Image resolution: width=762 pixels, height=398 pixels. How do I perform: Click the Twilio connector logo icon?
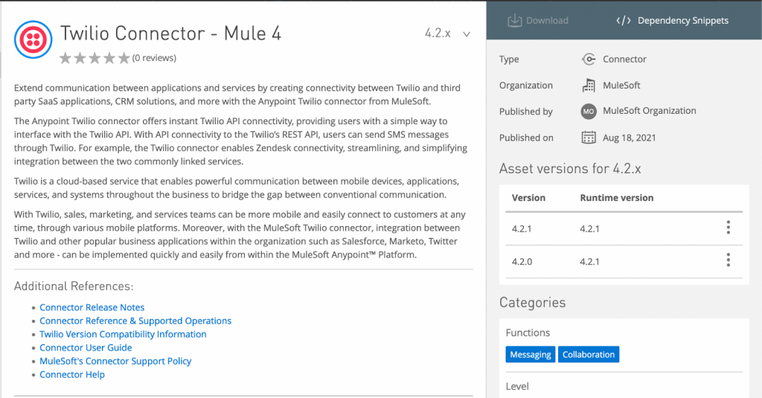pyautogui.click(x=33, y=39)
